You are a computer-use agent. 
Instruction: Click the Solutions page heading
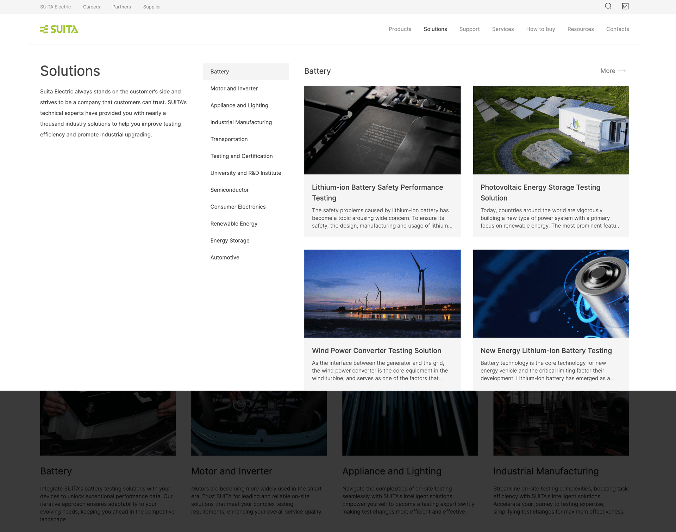click(70, 71)
